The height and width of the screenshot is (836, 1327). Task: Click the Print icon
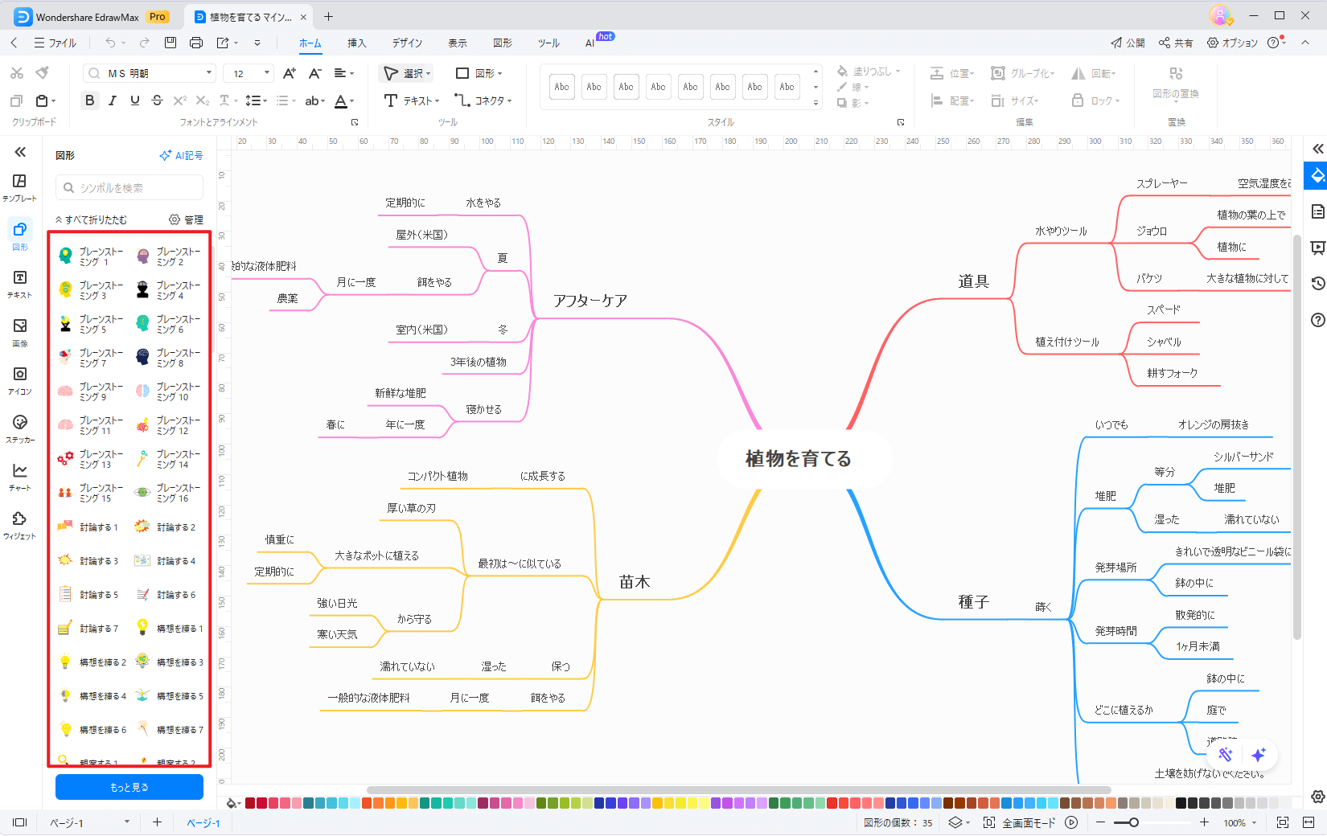coord(196,43)
